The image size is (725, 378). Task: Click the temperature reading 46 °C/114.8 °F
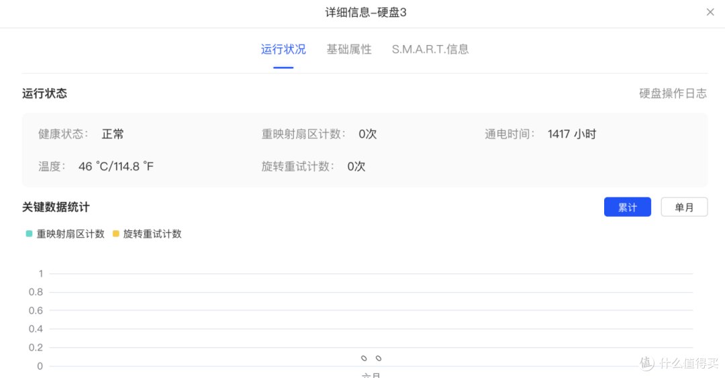tap(116, 167)
